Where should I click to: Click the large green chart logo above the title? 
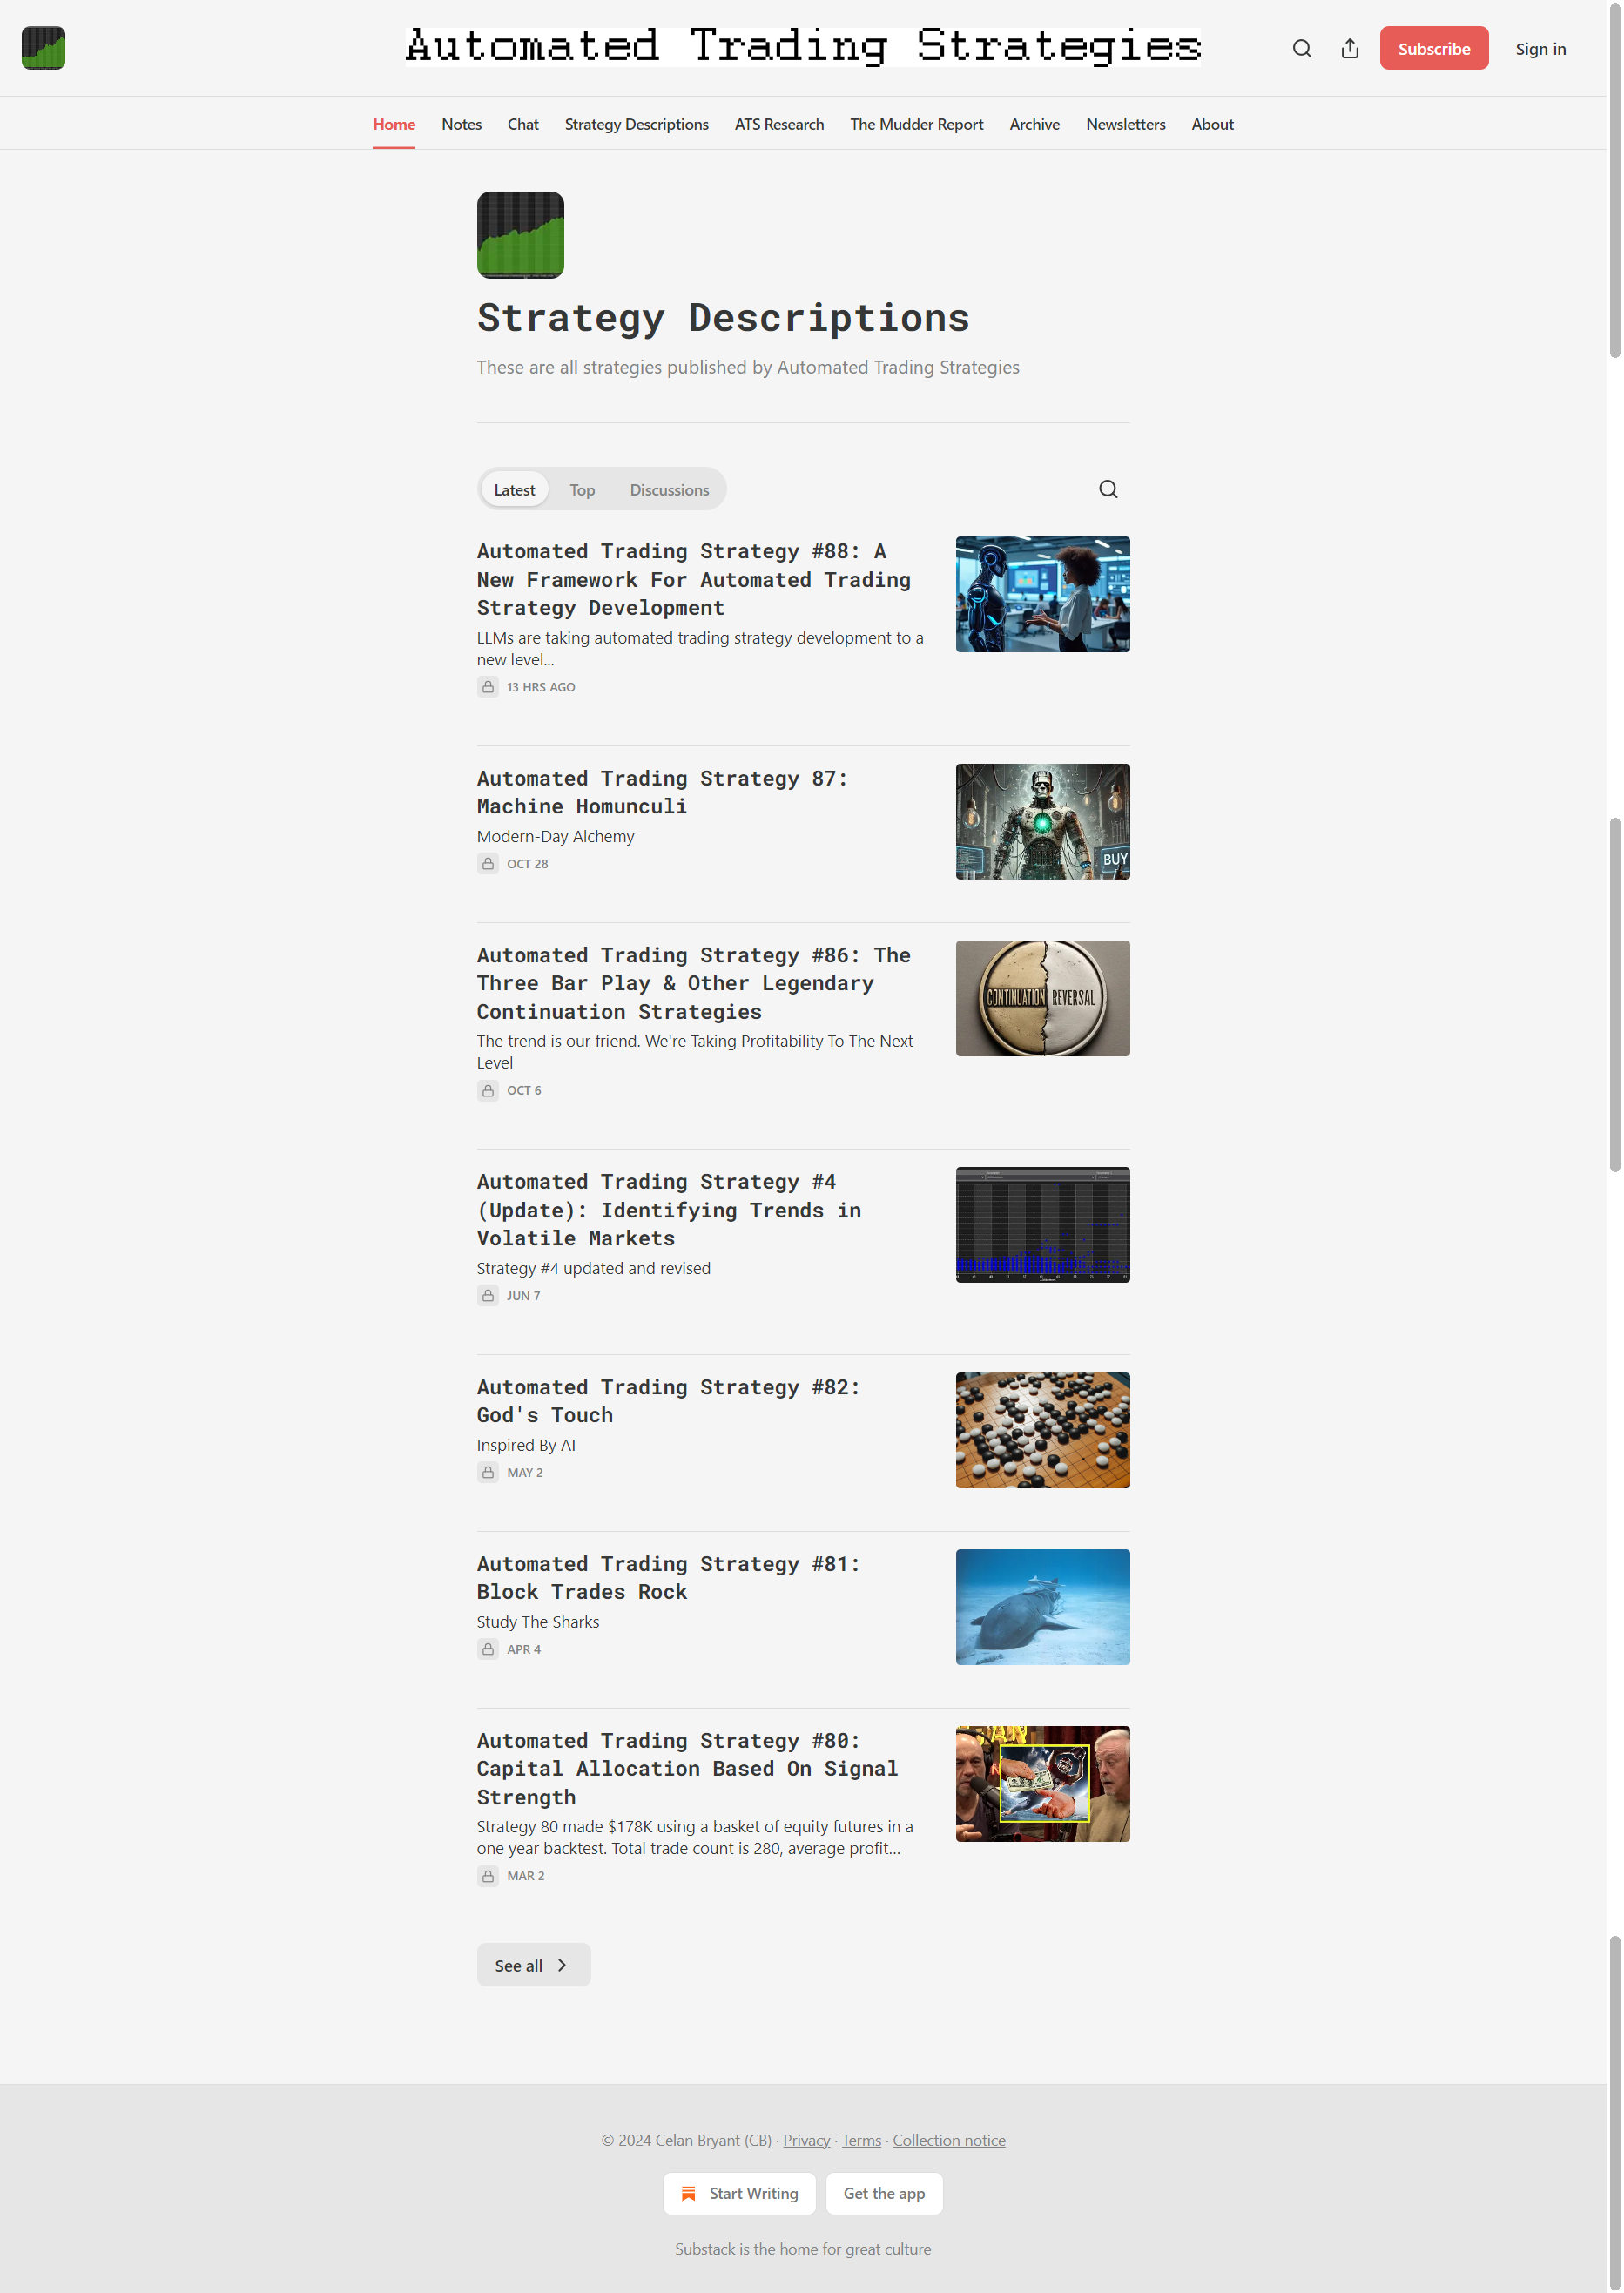click(520, 235)
